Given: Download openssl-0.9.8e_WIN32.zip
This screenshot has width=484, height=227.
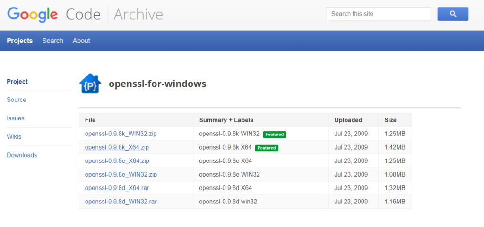Looking at the screenshot, I should pos(121,174).
